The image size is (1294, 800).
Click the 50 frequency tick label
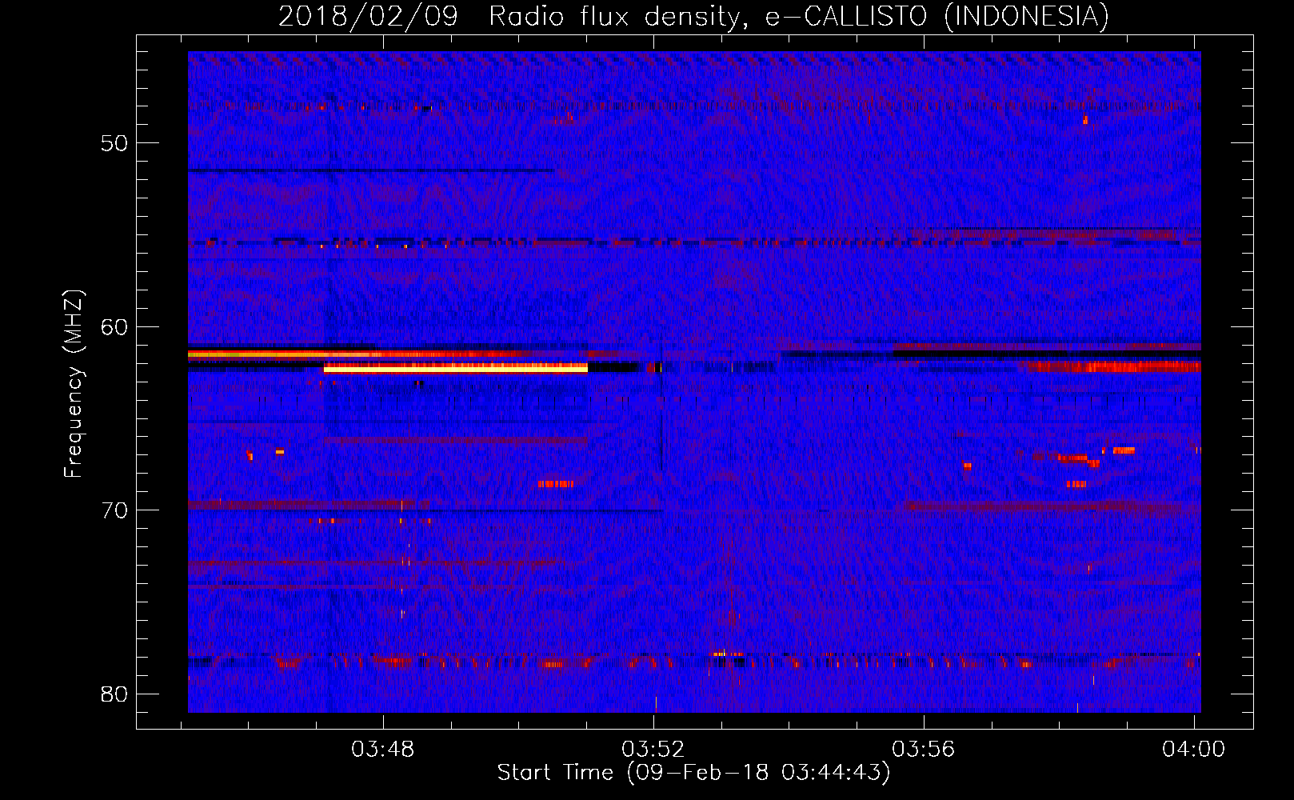[x=114, y=143]
